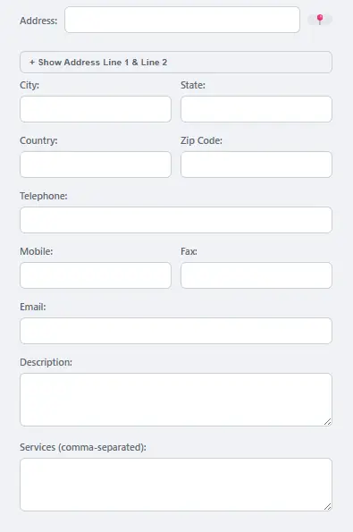
Task: Click inside the Description textarea
Action: (x=176, y=400)
